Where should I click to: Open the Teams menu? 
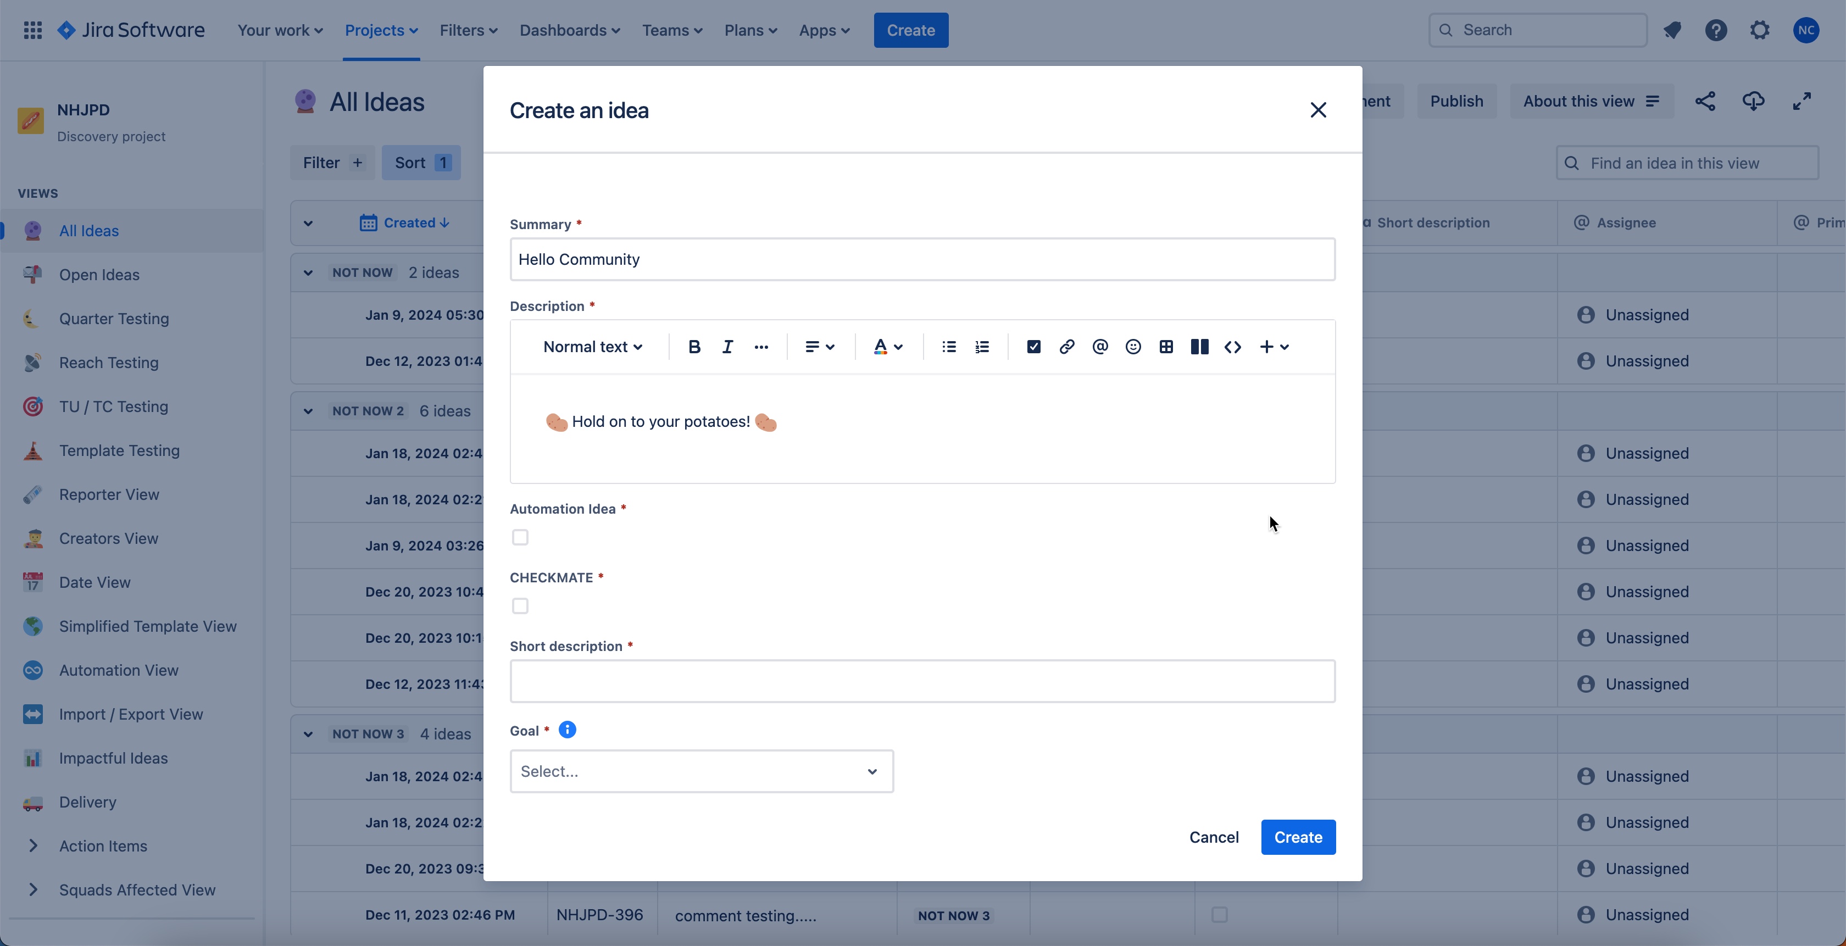click(671, 30)
